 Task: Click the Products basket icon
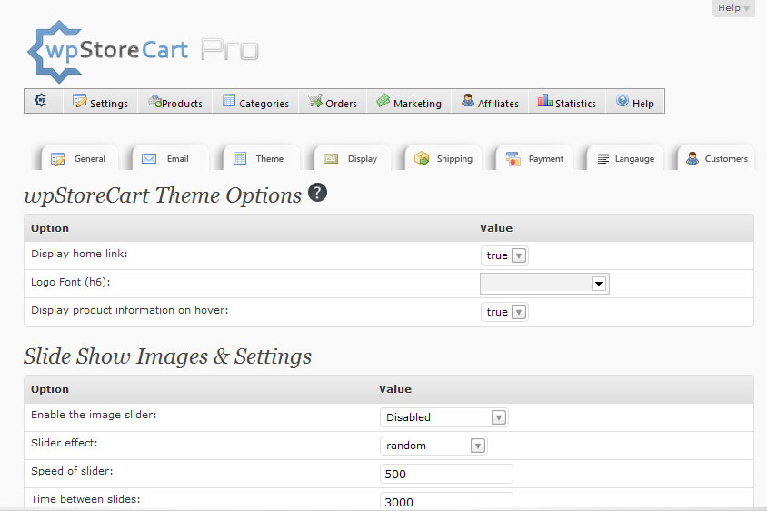pyautogui.click(x=155, y=101)
